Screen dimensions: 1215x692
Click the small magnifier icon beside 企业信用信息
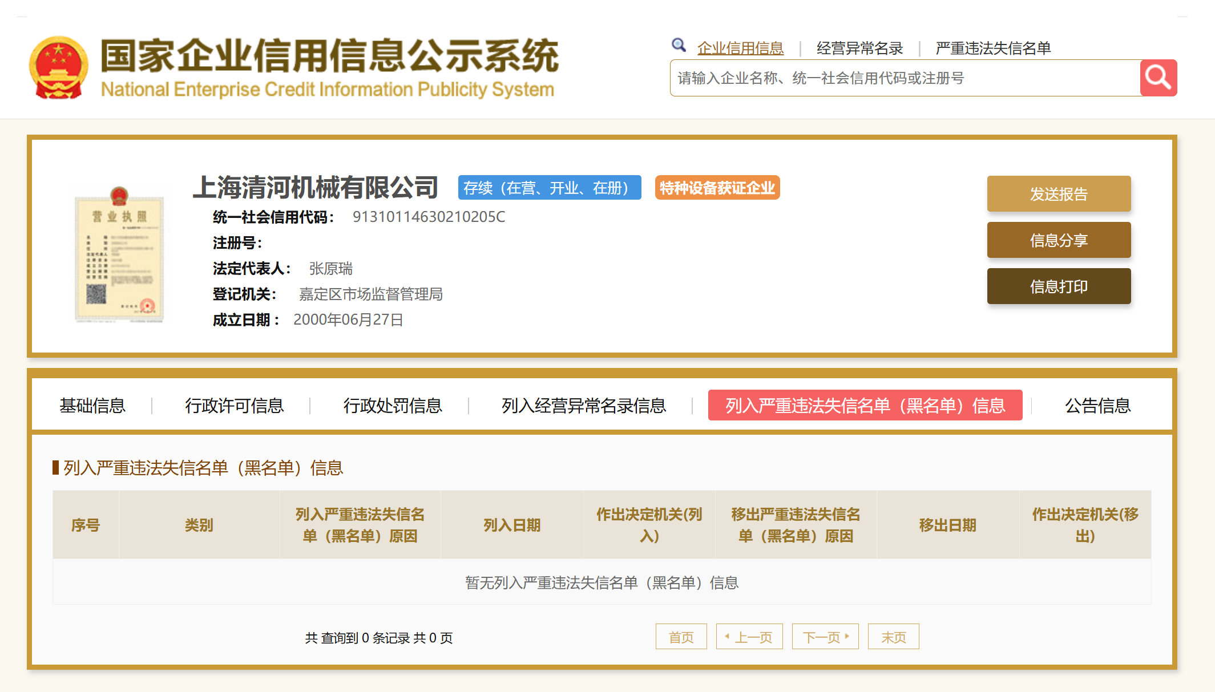(x=679, y=45)
